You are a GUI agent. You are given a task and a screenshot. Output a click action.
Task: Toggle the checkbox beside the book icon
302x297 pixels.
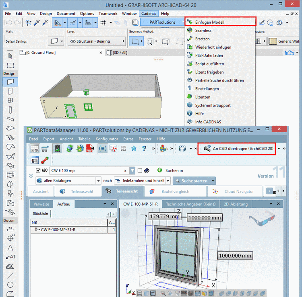coord(140,170)
